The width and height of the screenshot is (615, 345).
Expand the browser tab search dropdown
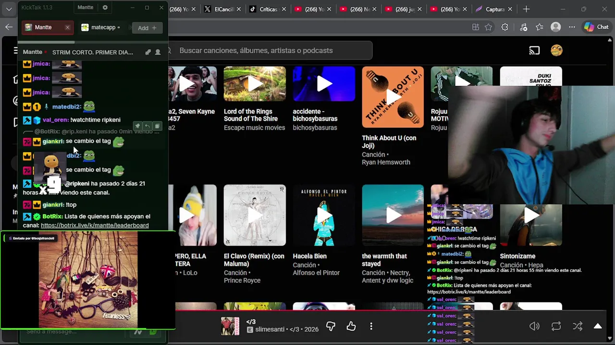tap(9, 9)
